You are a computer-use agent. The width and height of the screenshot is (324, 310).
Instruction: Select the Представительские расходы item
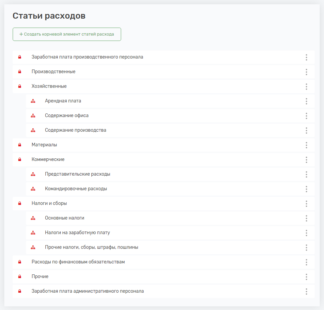pos(77,174)
